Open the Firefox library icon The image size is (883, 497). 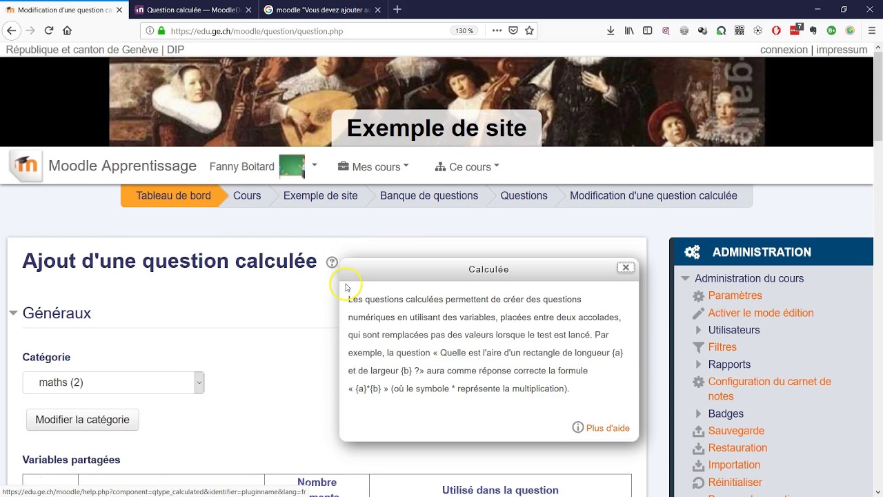[629, 30]
